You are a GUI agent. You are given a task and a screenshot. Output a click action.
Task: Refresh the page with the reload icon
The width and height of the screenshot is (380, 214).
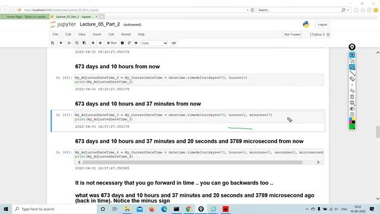coord(252,10)
